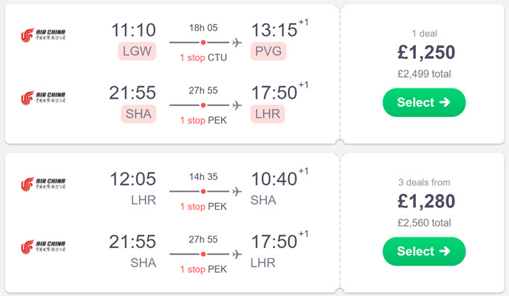Click Air China logo on 11:10 flight
This screenshot has width=509, height=296.
point(43,35)
